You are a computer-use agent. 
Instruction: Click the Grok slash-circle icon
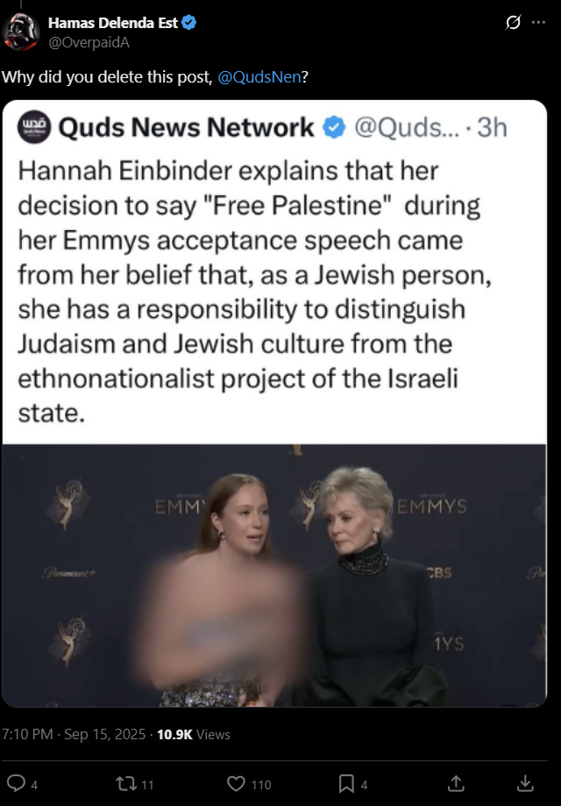point(513,22)
